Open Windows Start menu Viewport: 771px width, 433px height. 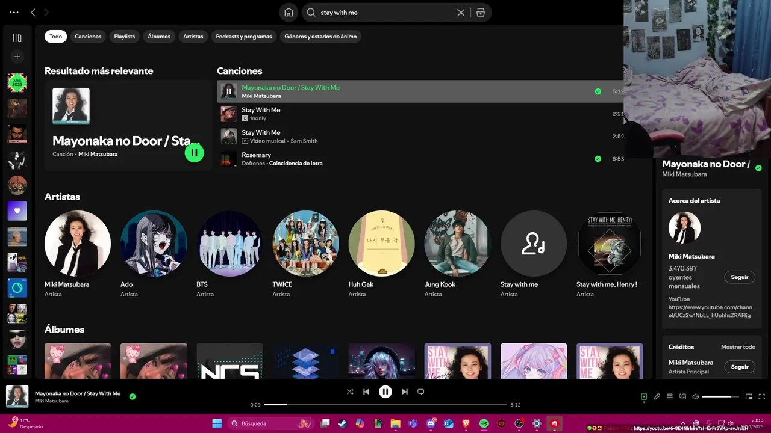pos(217,423)
